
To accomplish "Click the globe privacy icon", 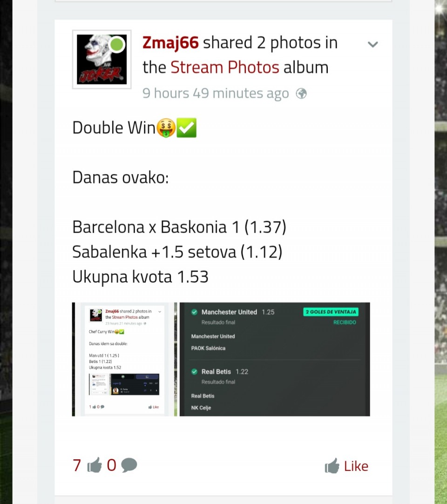I will click(301, 94).
